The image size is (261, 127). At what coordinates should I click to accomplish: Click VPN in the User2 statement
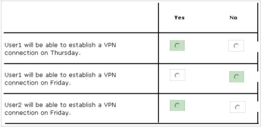coord(110,105)
